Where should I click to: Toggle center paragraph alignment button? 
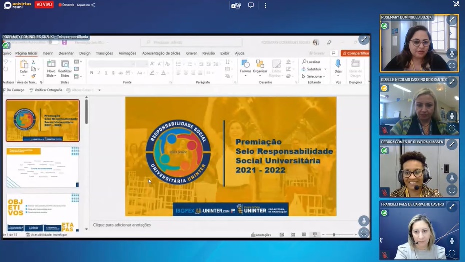(186, 73)
